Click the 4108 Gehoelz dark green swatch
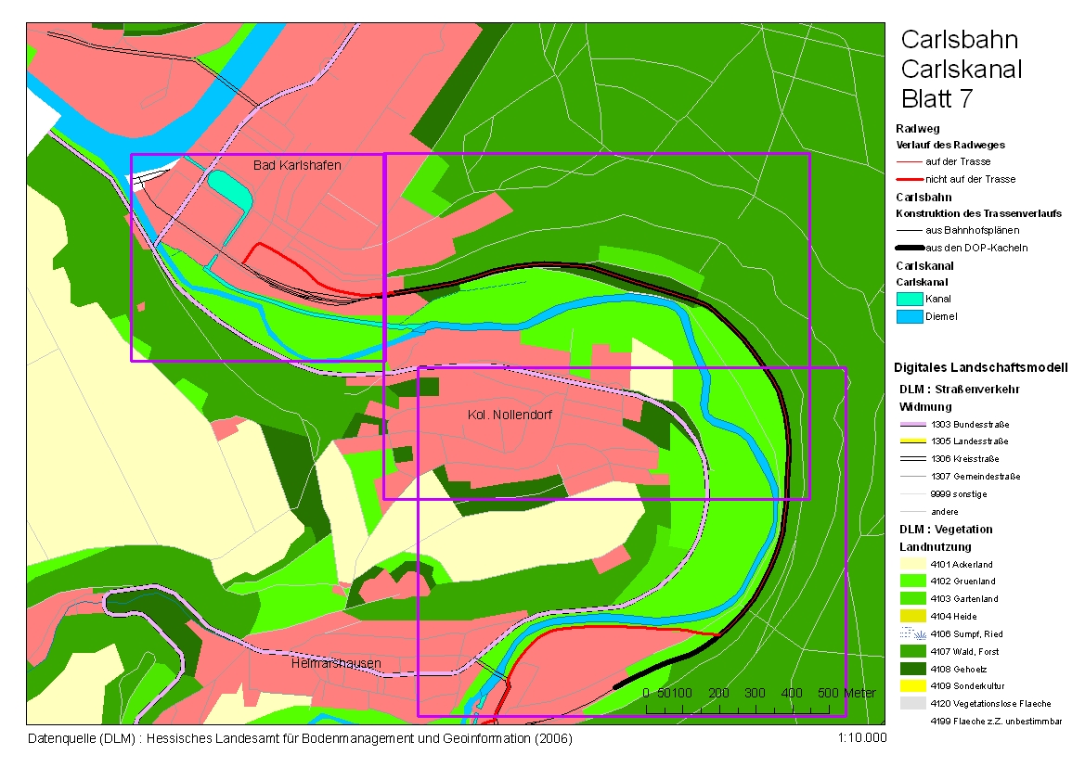The height and width of the screenshot is (767, 1085). coord(913,669)
